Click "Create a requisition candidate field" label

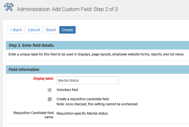click(83, 99)
